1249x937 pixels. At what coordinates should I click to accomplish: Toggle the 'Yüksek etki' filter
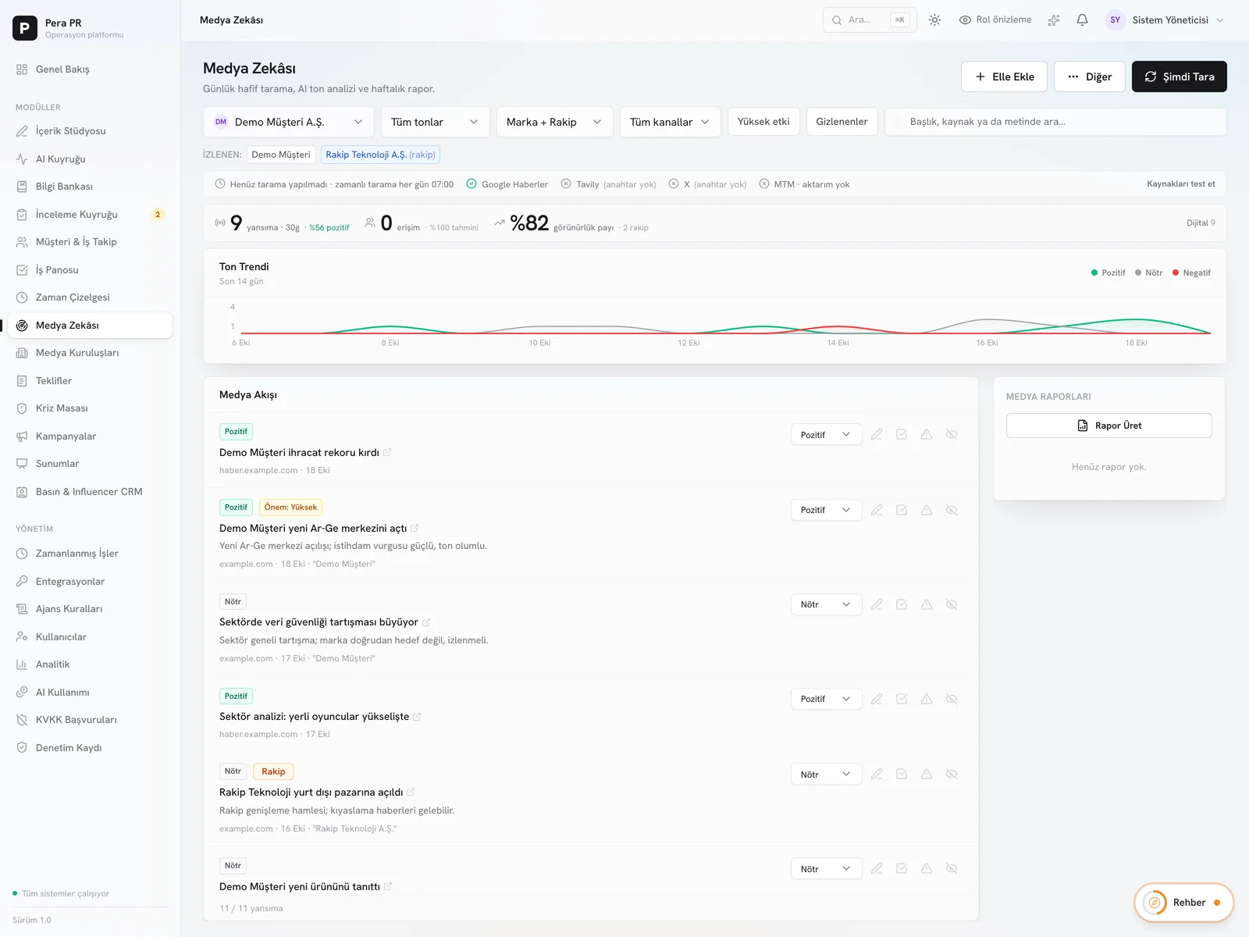point(763,122)
